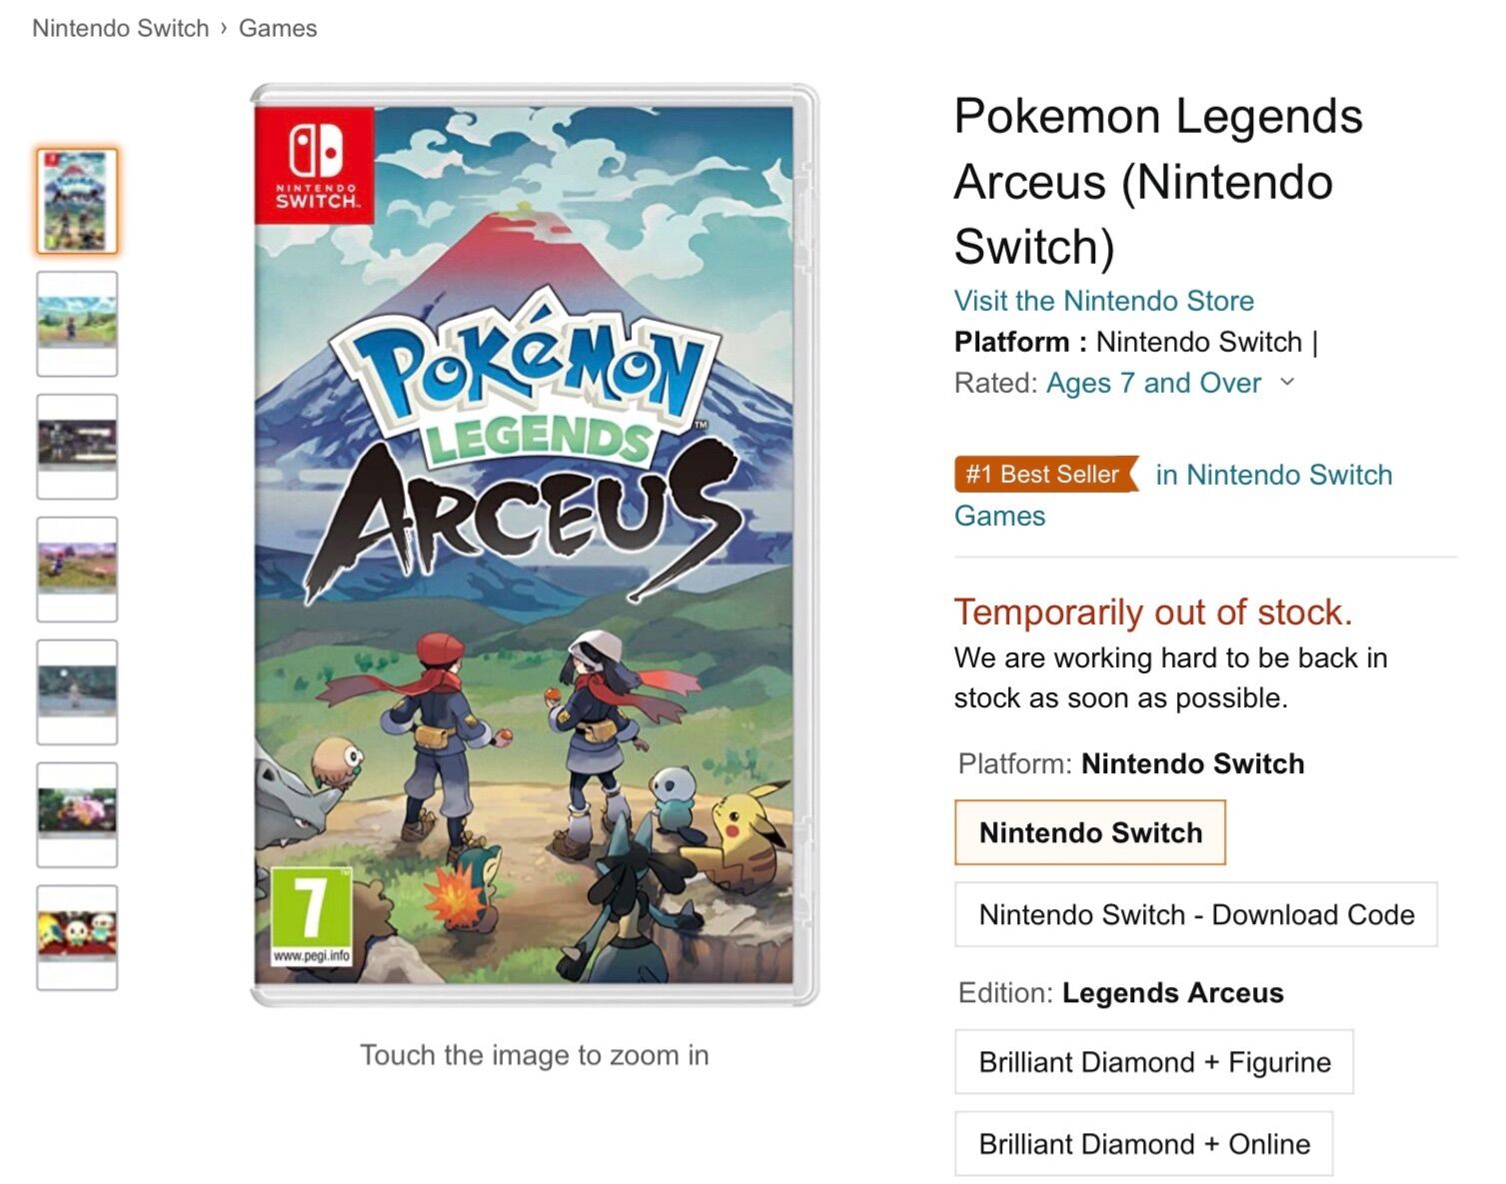1506x1184 pixels.
Task: Click the Nintendo Switch logo on cover
Action: (x=315, y=165)
